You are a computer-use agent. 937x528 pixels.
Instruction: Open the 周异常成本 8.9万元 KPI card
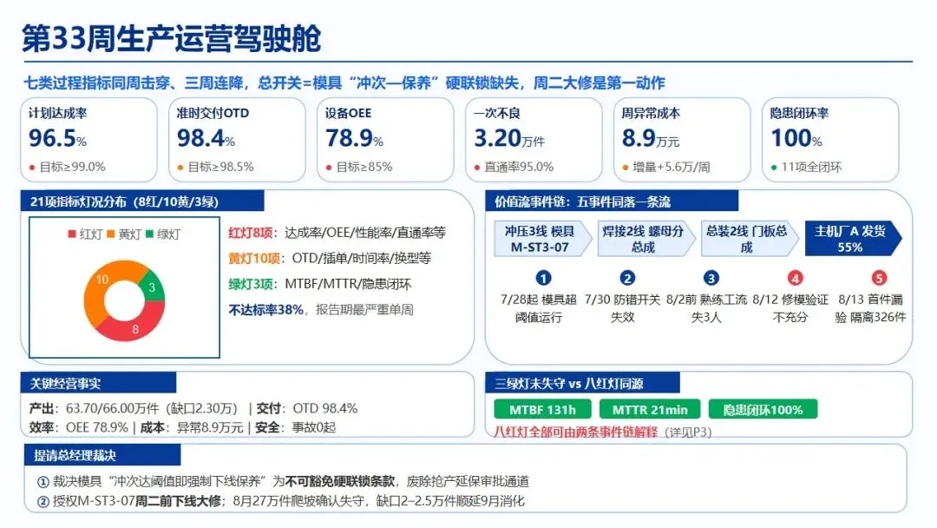click(682, 140)
